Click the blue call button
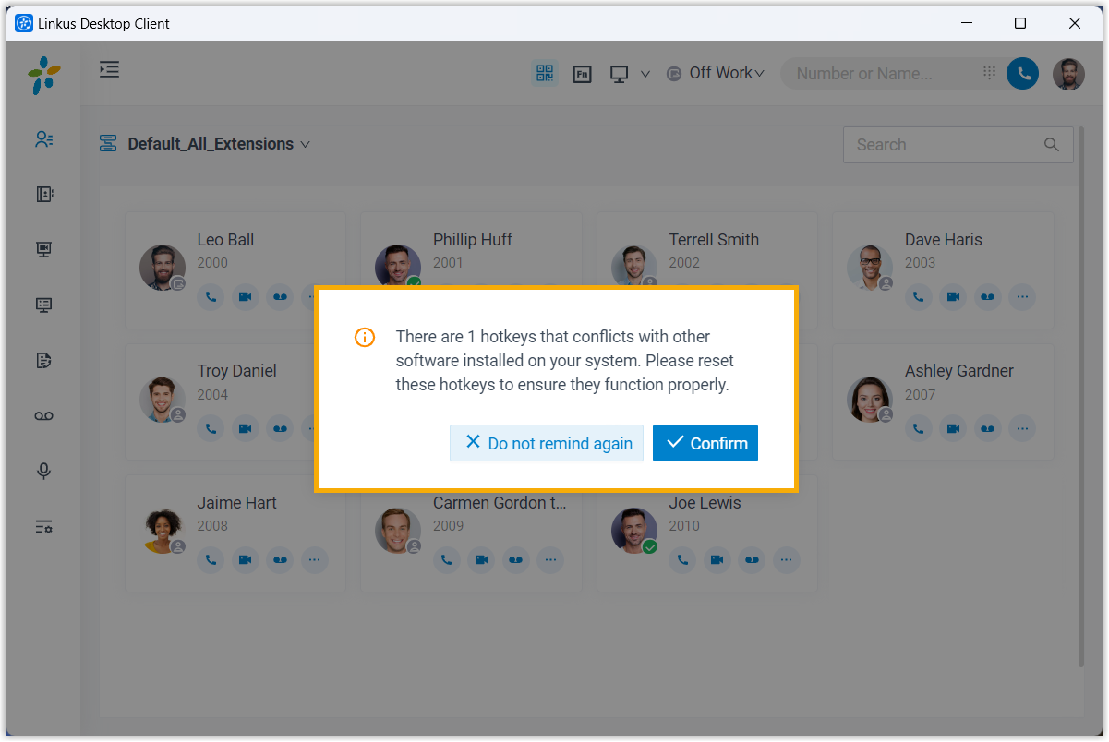This screenshot has height=742, width=1109. click(1022, 74)
